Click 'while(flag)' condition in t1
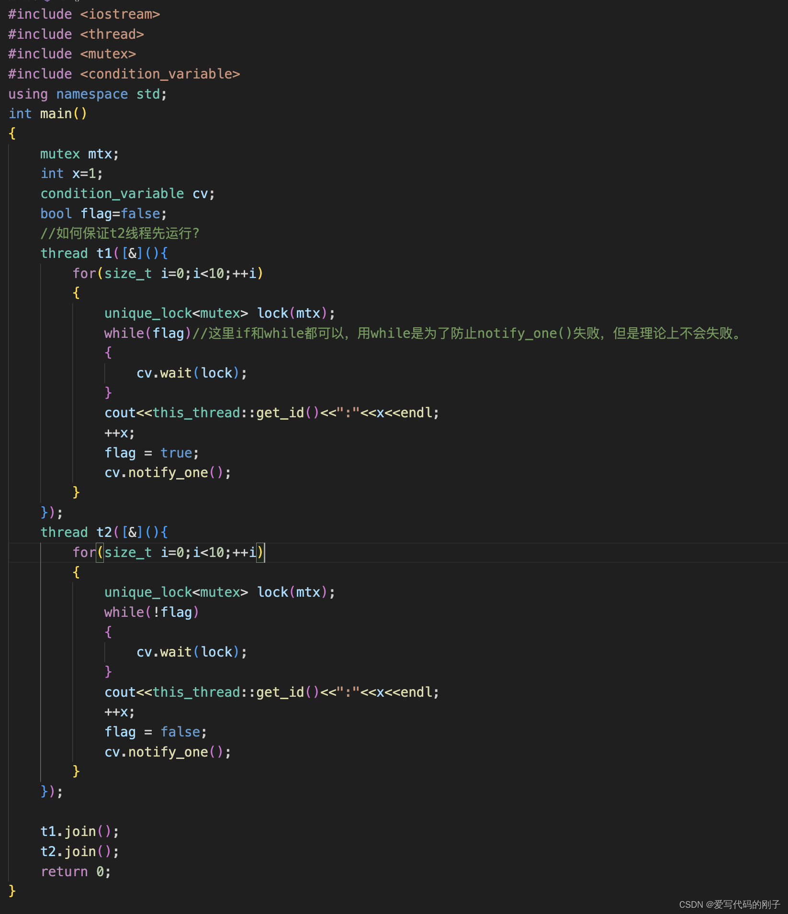788x914 pixels. 148,334
